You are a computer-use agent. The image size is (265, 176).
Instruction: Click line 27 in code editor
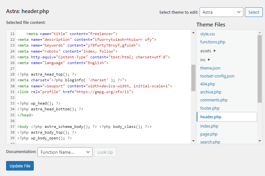(x=96, y=69)
